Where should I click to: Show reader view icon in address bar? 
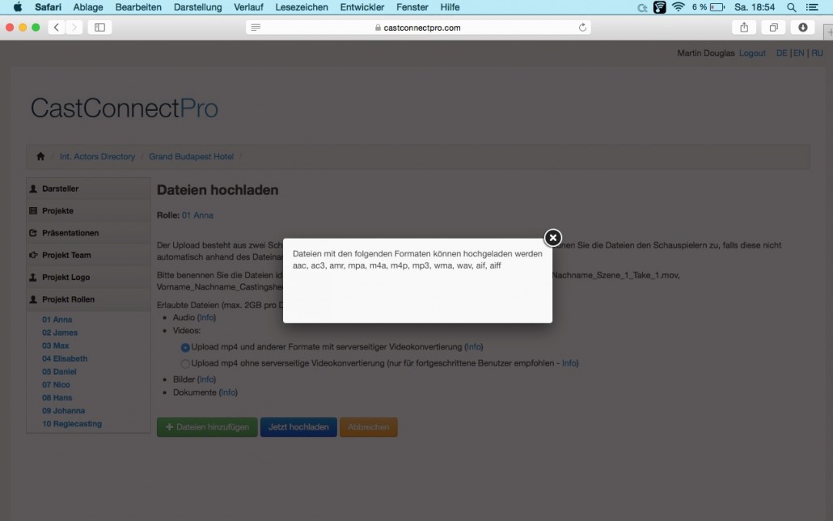tap(256, 28)
